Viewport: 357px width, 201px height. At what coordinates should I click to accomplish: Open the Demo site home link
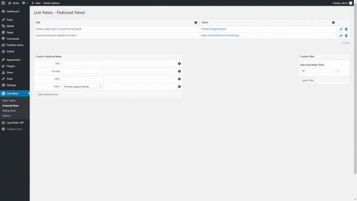[14, 3]
